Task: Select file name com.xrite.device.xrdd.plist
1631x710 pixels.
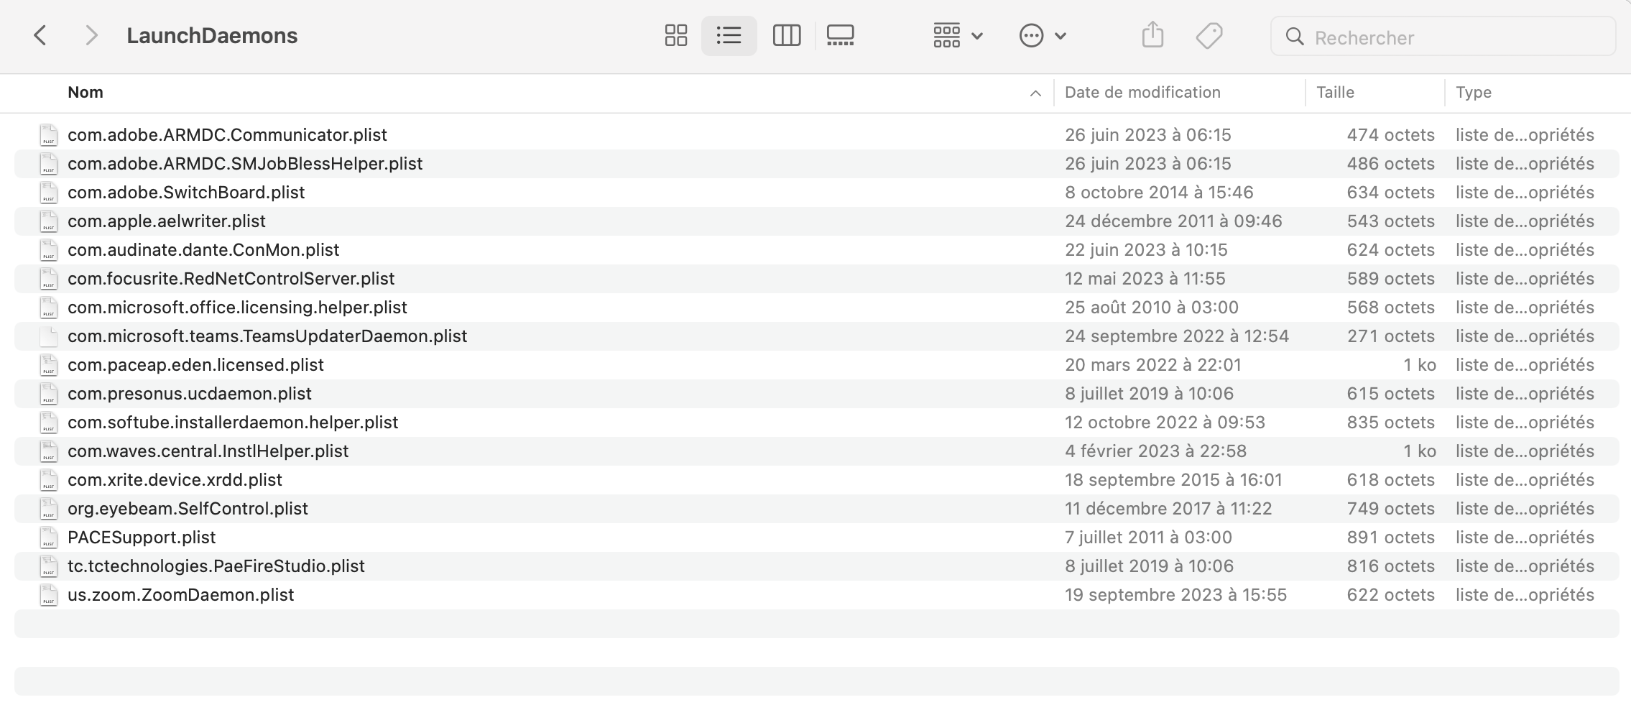Action: tap(175, 479)
